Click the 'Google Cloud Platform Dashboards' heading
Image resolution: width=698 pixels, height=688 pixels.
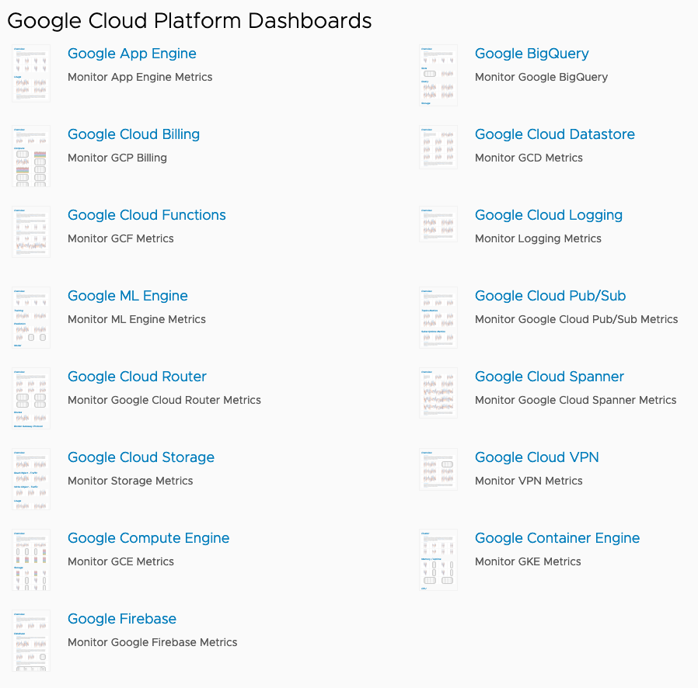[x=189, y=21]
